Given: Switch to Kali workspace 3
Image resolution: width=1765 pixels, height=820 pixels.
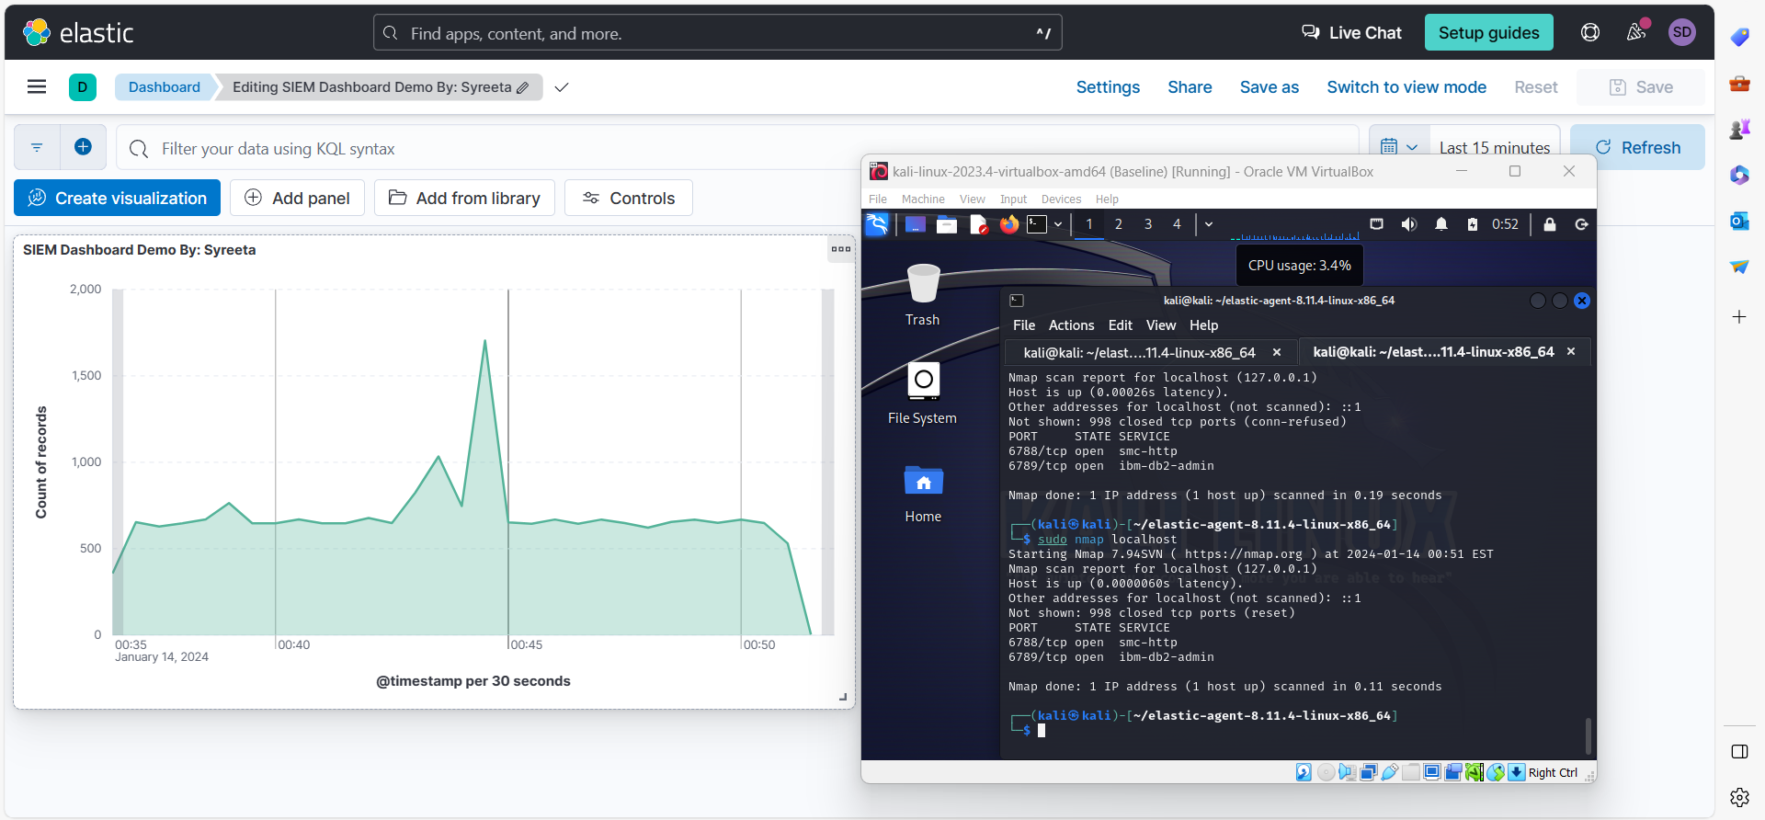Looking at the screenshot, I should click(1148, 224).
